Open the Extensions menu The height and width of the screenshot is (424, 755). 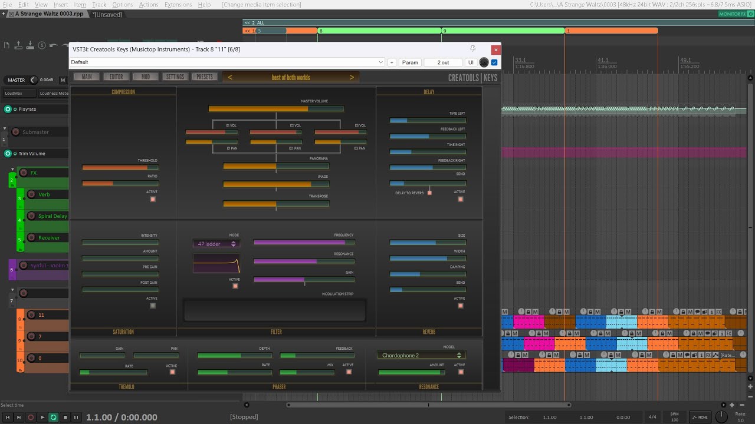pos(178,5)
